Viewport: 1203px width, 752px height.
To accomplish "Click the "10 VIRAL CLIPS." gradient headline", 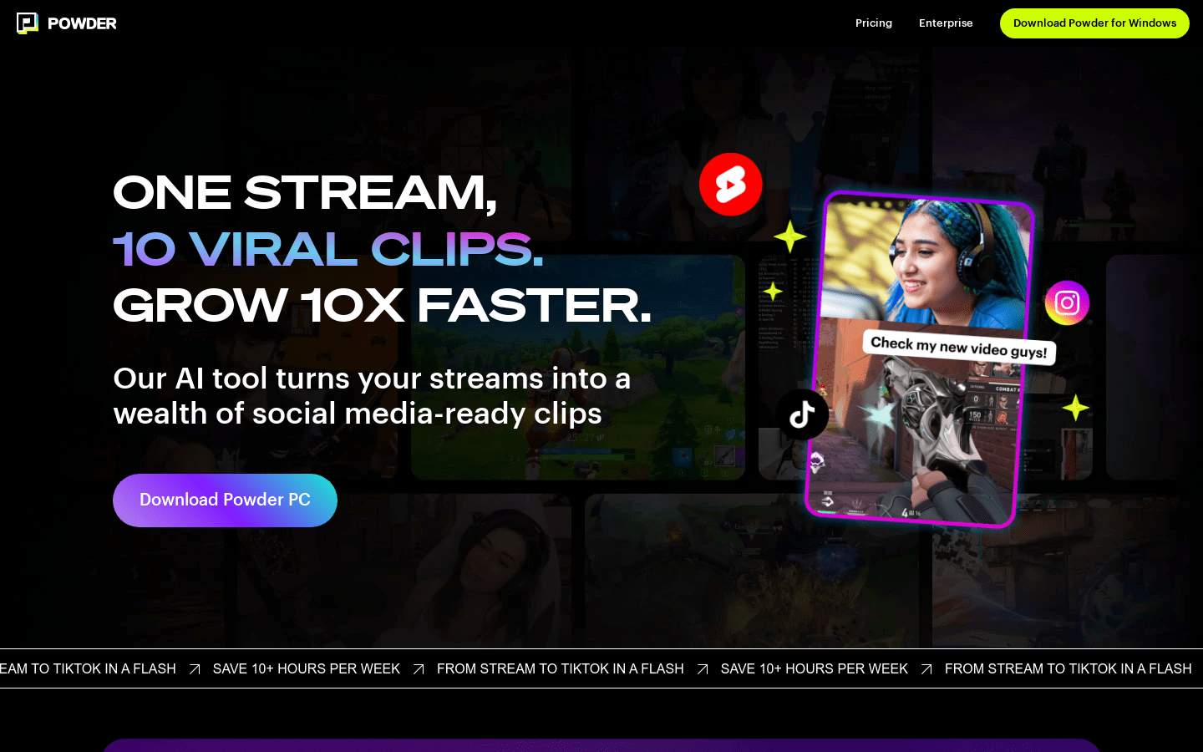I will tap(328, 249).
